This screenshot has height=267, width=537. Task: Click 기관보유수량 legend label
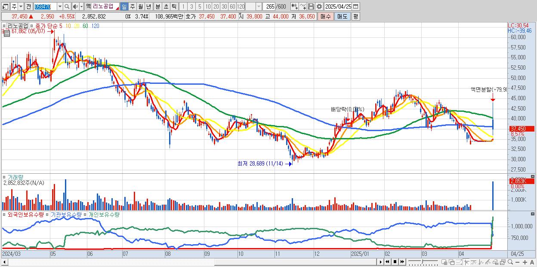pos(67,214)
